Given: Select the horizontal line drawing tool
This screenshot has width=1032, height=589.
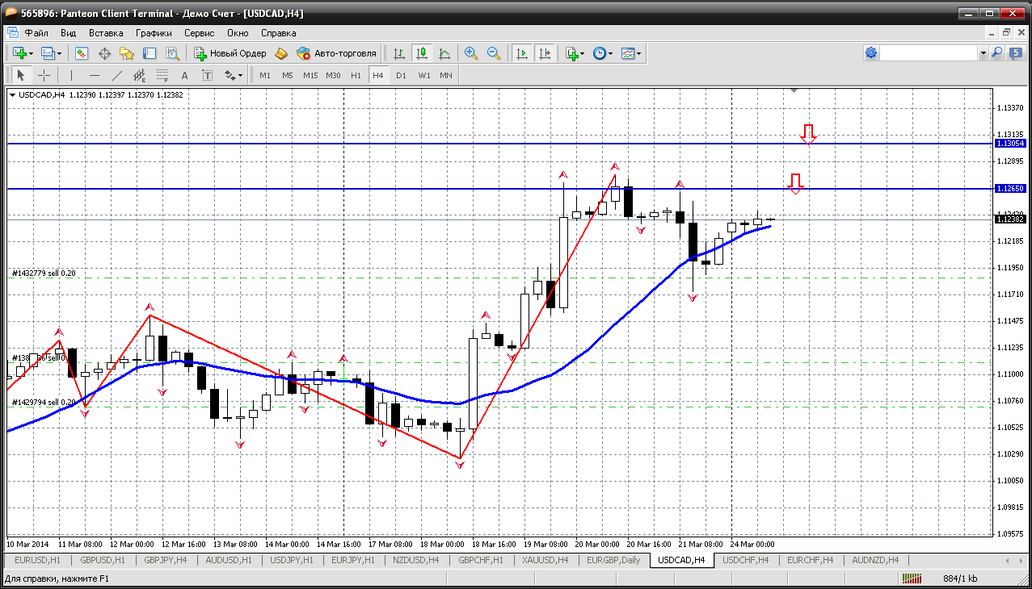Looking at the screenshot, I should coord(94,75).
